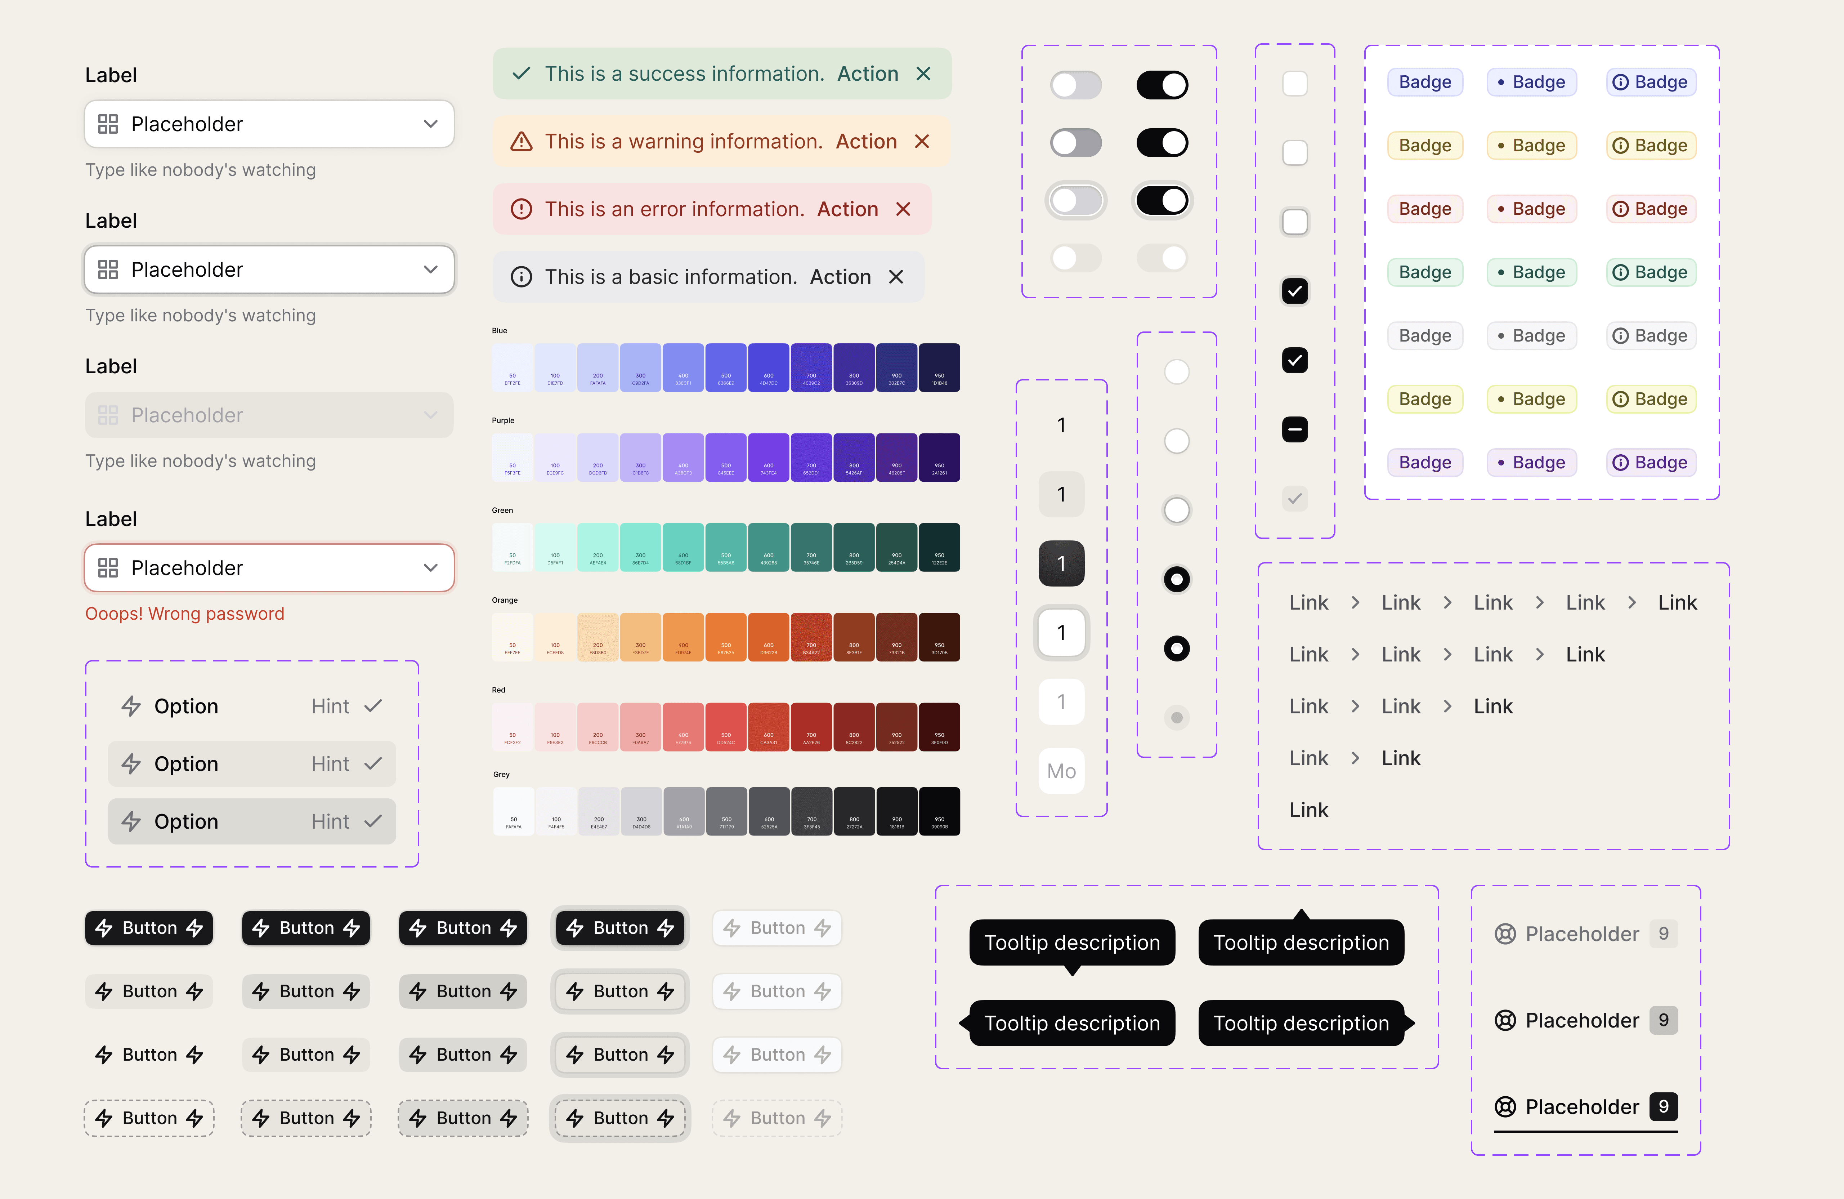Viewport: 1844px width, 1199px height.
Task: Open the first Placeholder dropdown chevron
Action: point(431,124)
